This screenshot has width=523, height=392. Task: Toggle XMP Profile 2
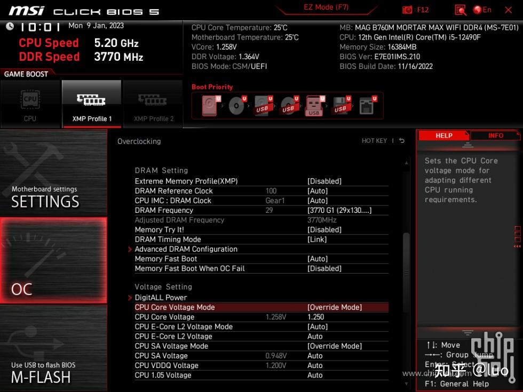point(153,104)
